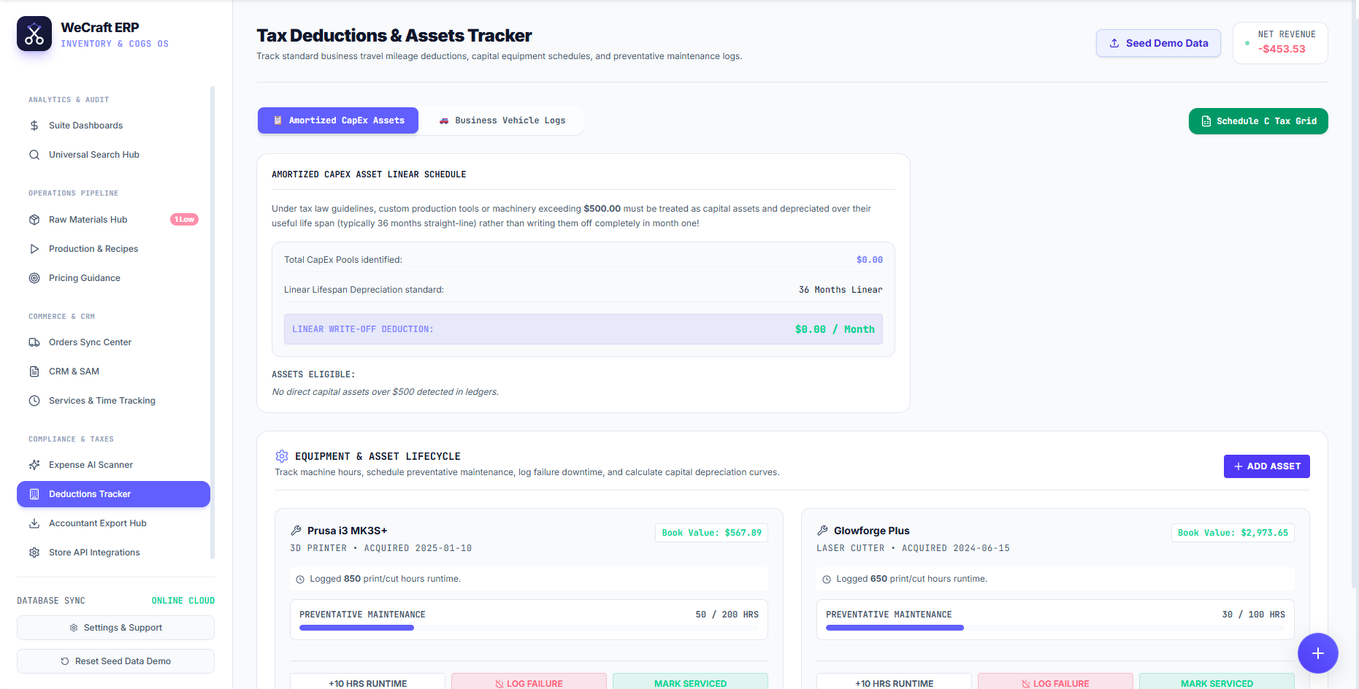Viewport: 1359px width, 689px height.
Task: Click the gear icon beside Store API Integrations
Action: [34, 553]
